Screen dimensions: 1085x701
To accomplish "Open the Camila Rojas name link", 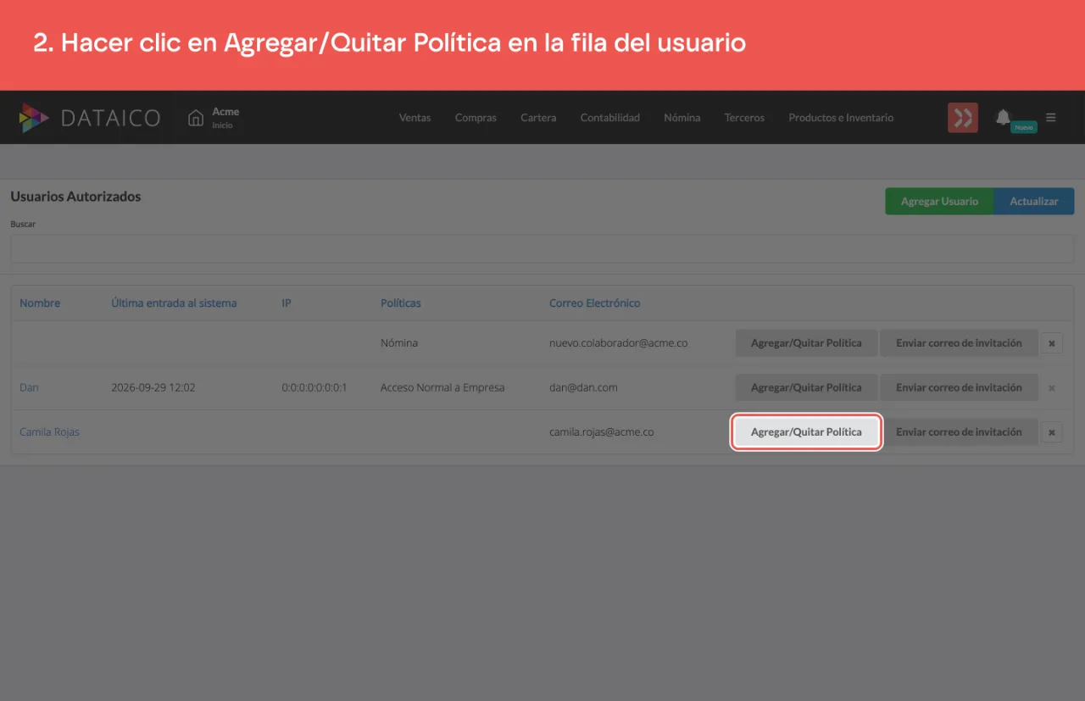I will tap(49, 431).
